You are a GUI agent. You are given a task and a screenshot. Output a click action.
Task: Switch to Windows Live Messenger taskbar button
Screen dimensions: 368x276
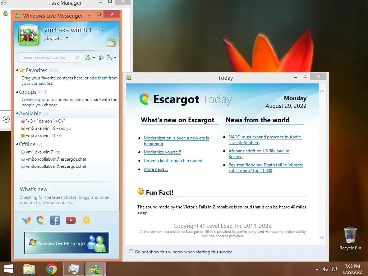tap(95, 269)
